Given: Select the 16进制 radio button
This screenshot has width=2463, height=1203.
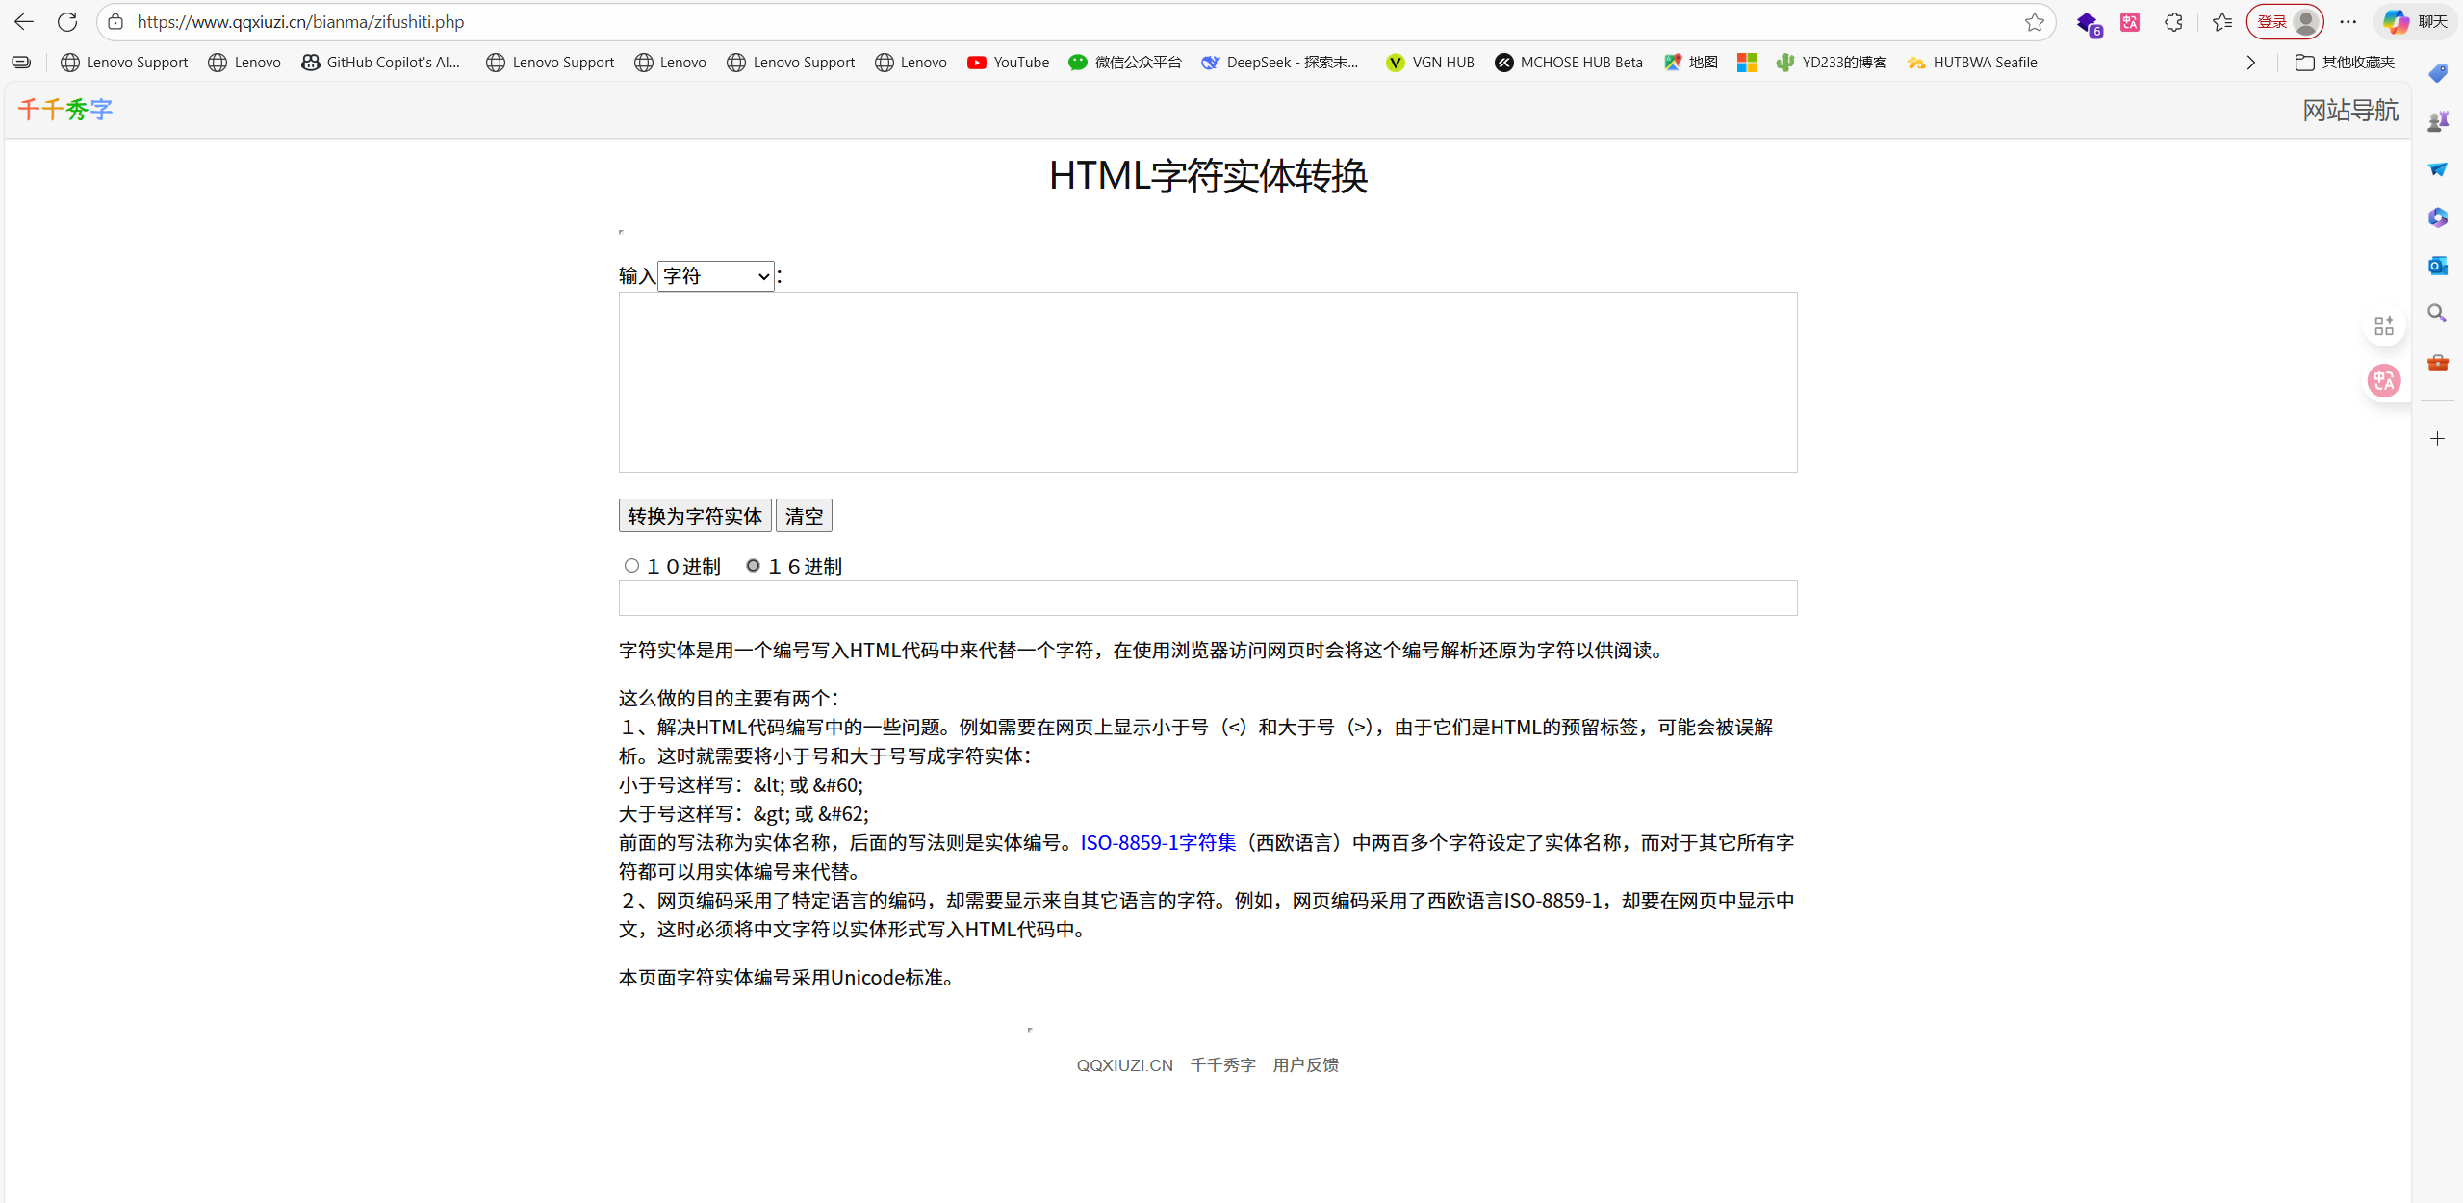Looking at the screenshot, I should tap(753, 566).
